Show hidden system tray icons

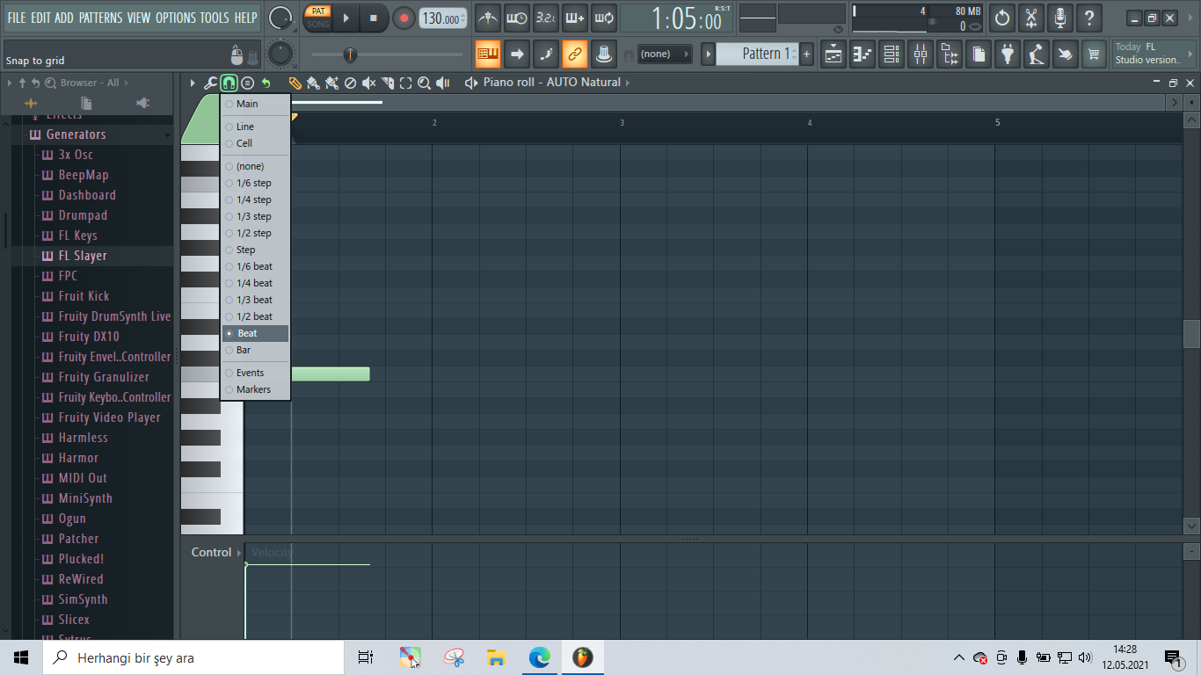click(959, 657)
